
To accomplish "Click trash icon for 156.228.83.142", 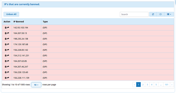I will click(x=6, y=50).
